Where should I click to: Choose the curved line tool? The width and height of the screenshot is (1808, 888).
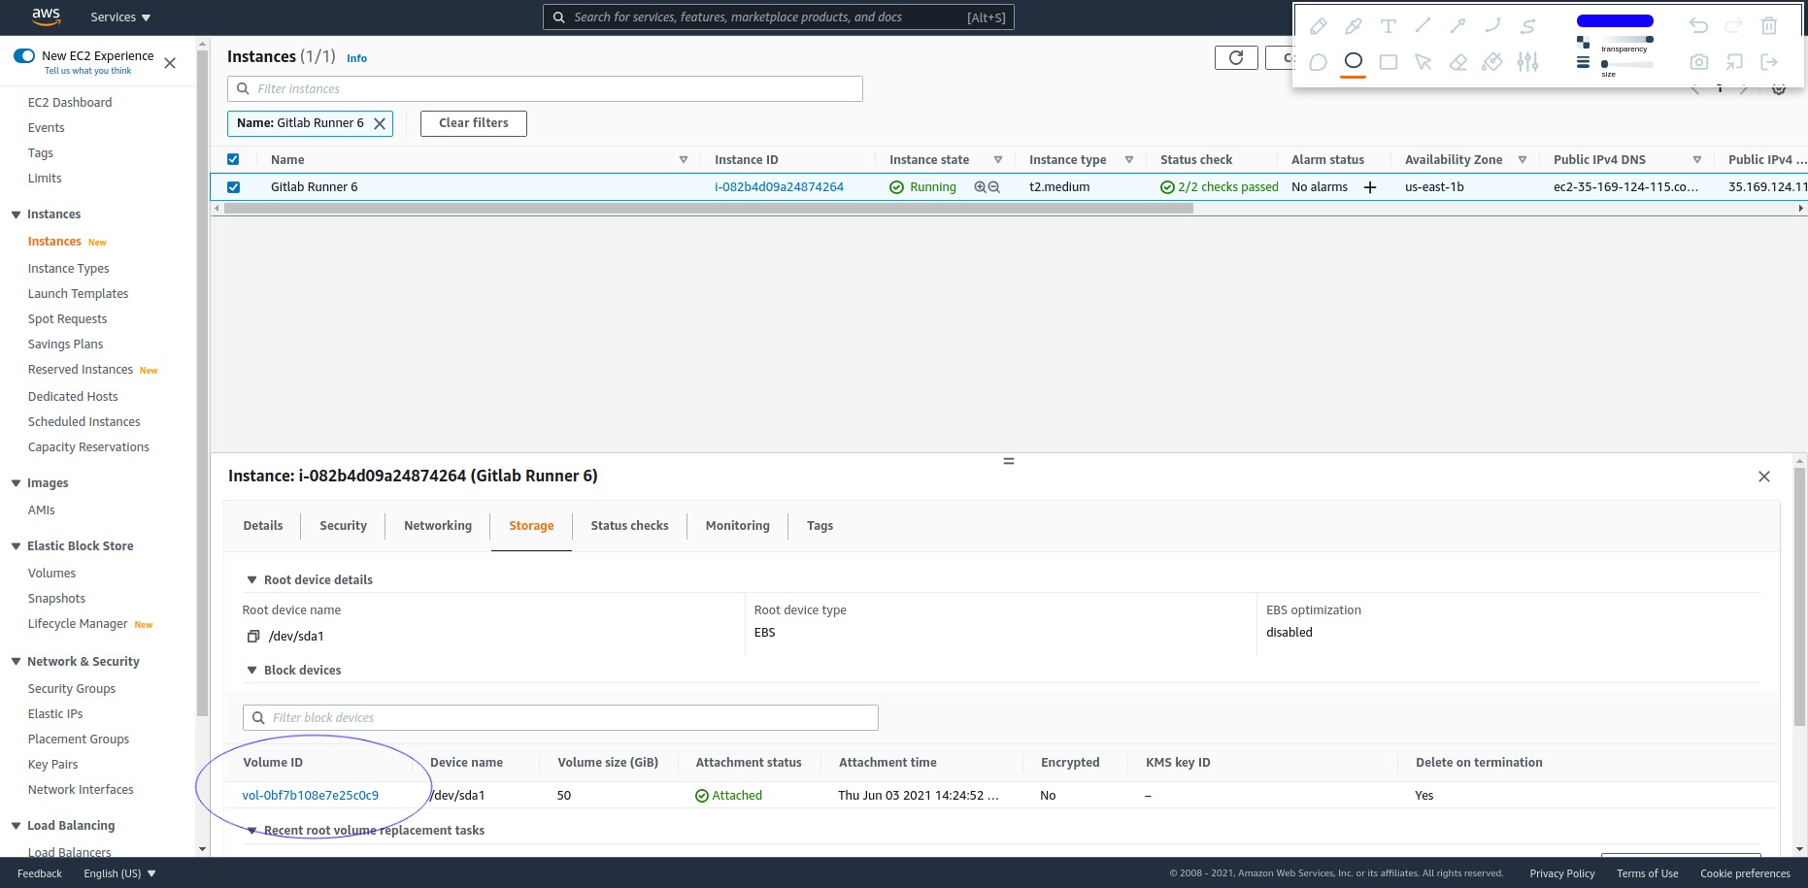point(1493,26)
